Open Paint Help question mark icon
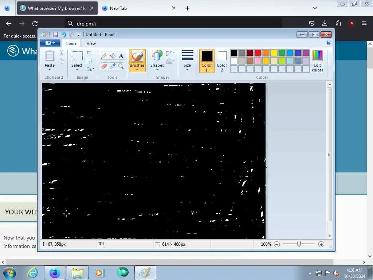The width and height of the screenshot is (373, 280). coord(329,43)
